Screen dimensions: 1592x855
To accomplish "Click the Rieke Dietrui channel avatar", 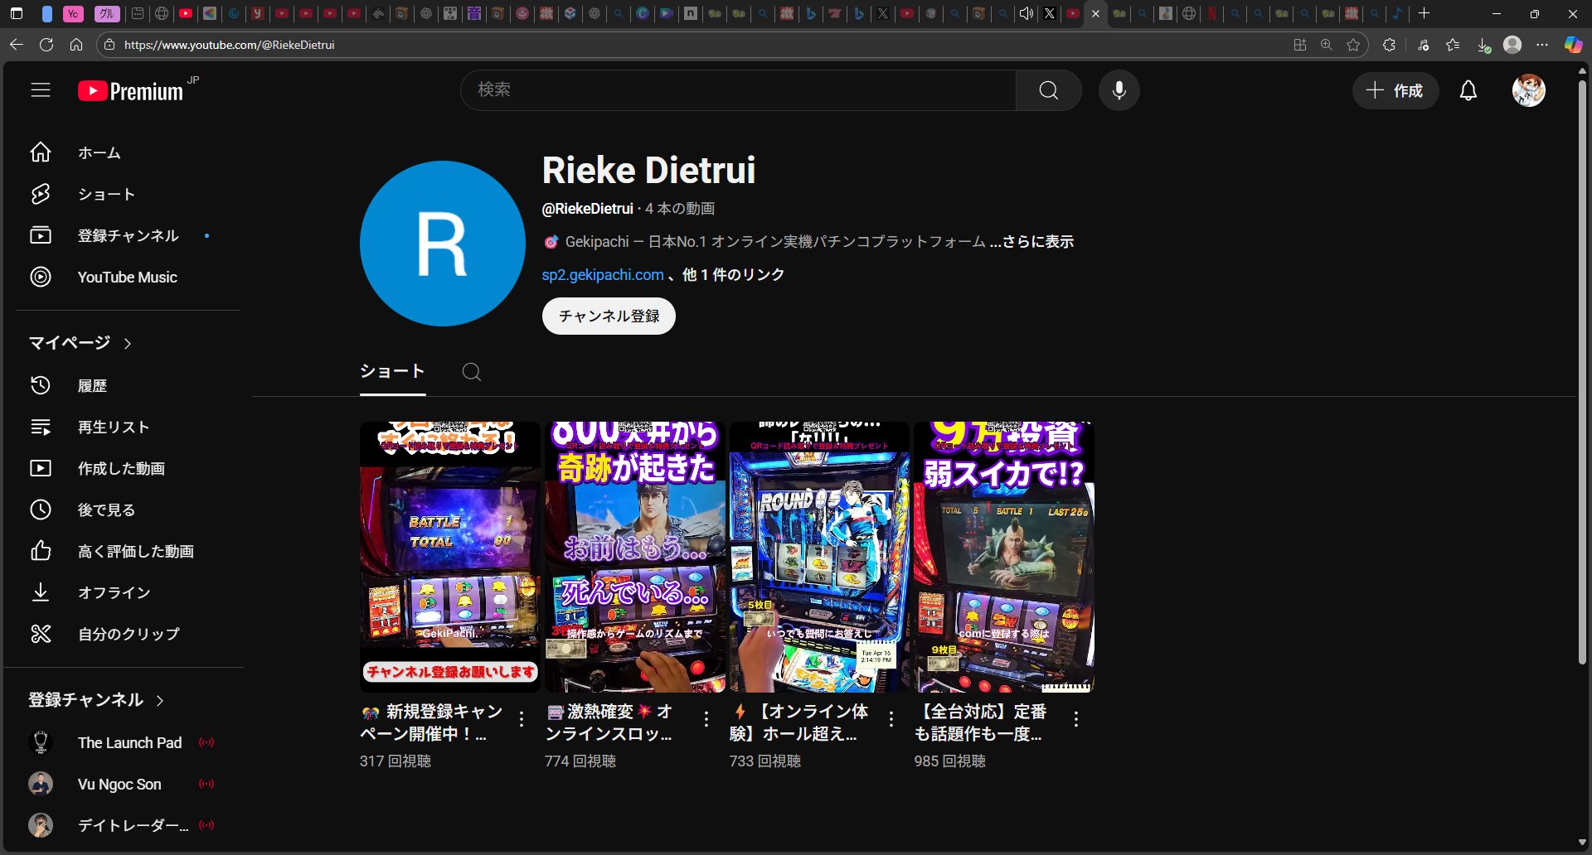I will 443,244.
